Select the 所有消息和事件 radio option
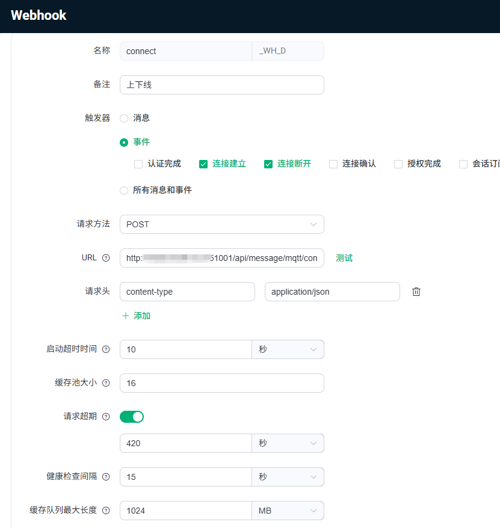Viewport: 500px width, 528px height. 124,191
